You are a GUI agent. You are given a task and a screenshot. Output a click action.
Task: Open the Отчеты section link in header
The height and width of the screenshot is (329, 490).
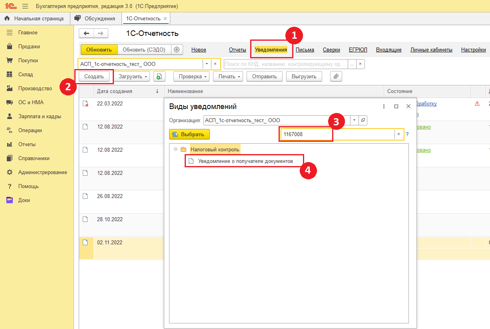[x=237, y=50]
